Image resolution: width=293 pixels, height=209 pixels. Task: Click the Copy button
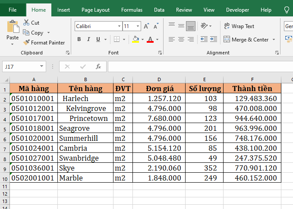37,33
